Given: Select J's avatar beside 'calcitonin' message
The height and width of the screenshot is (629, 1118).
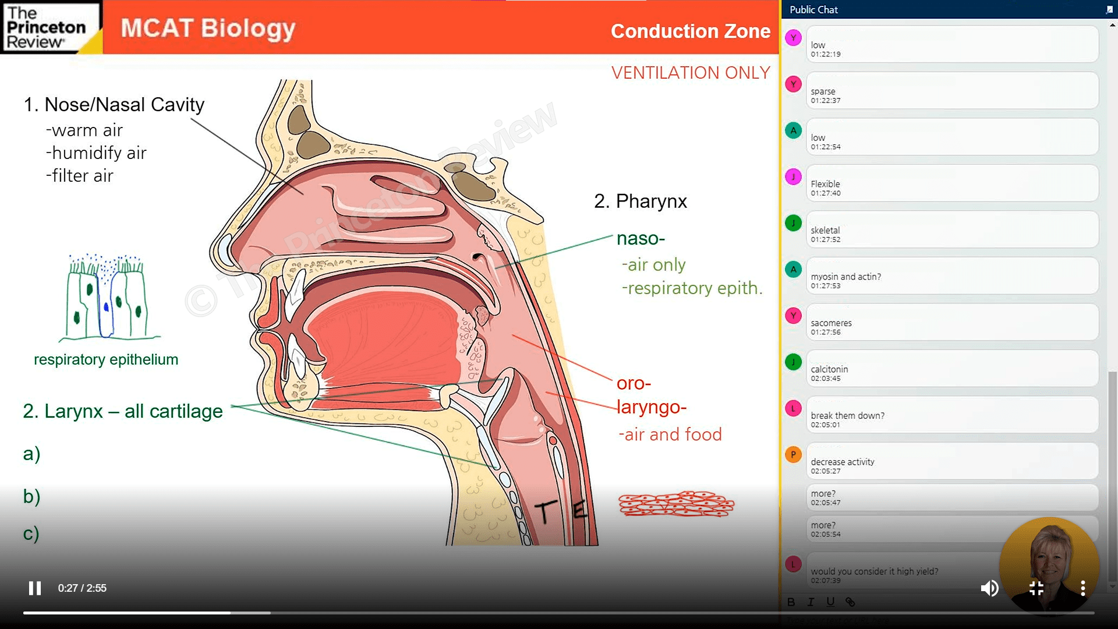Looking at the screenshot, I should (x=792, y=362).
